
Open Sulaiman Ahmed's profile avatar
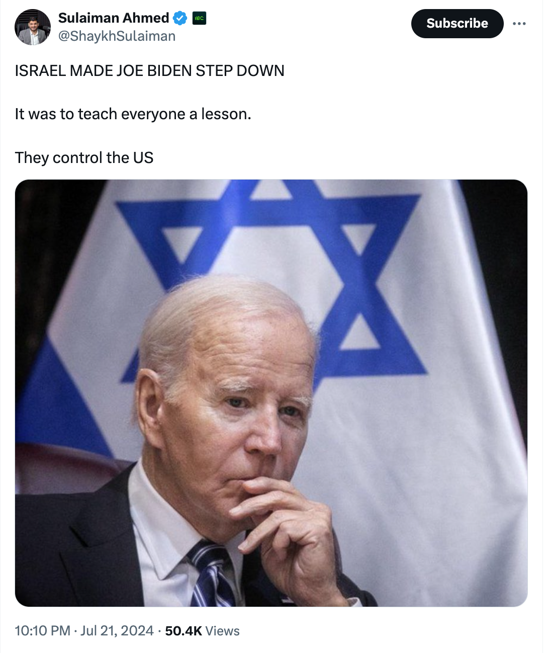click(33, 27)
